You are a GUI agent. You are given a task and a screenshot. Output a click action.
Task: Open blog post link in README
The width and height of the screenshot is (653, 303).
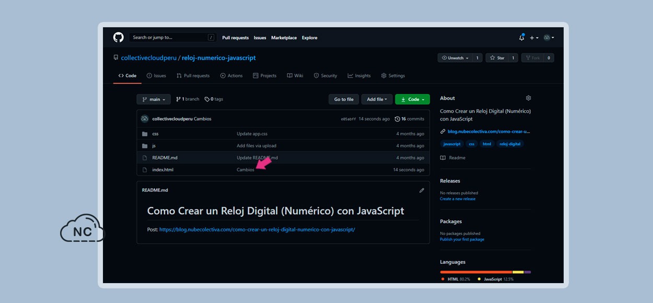(x=257, y=229)
